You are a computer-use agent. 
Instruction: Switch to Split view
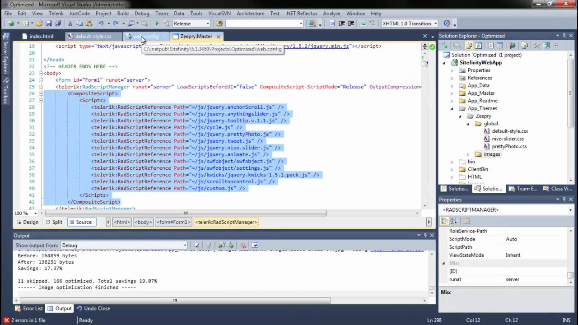pos(54,222)
